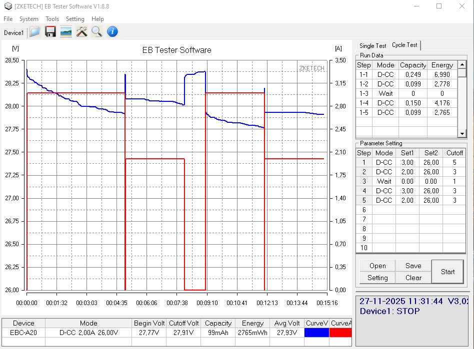Select Mode cell of step 3 Wait

[384, 181]
